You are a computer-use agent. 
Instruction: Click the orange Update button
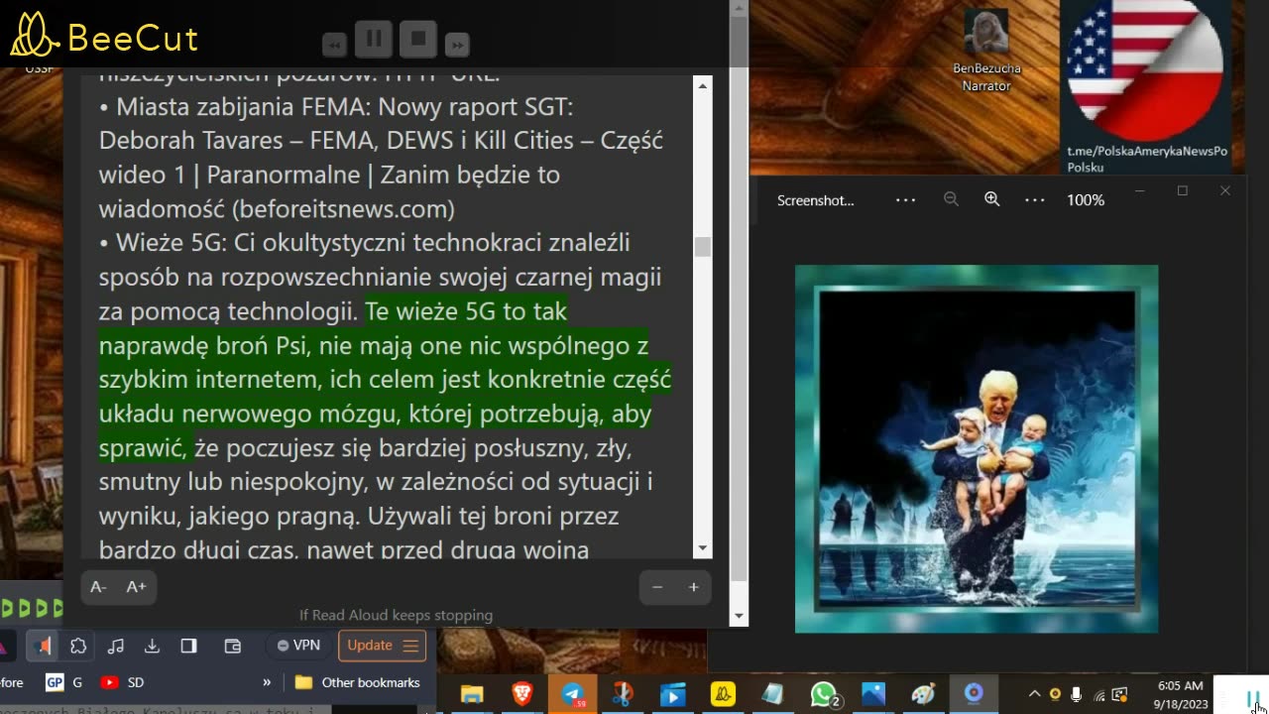coord(382,646)
